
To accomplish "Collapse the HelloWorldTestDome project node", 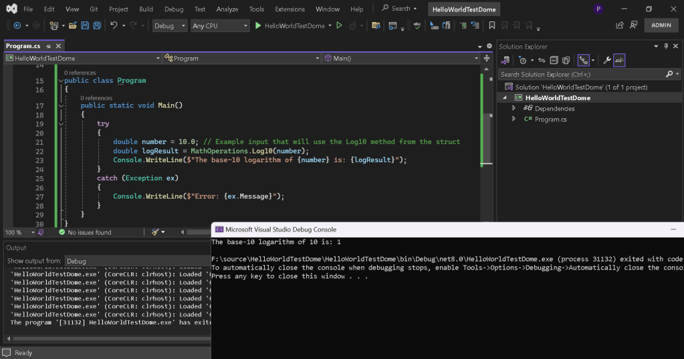I will pyautogui.click(x=505, y=98).
